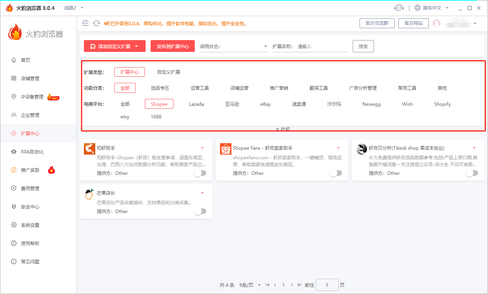Click the 扩展名称 search input field

tap(322, 47)
